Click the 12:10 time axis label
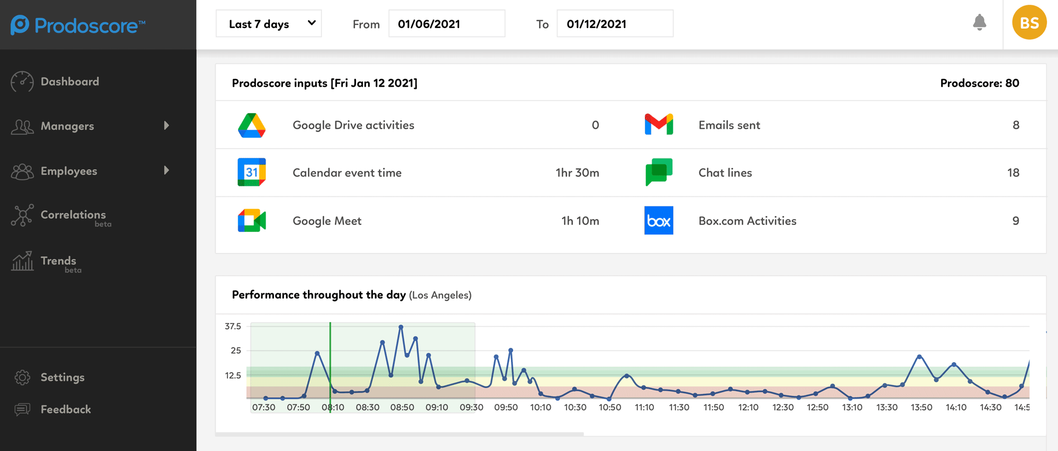 point(748,407)
